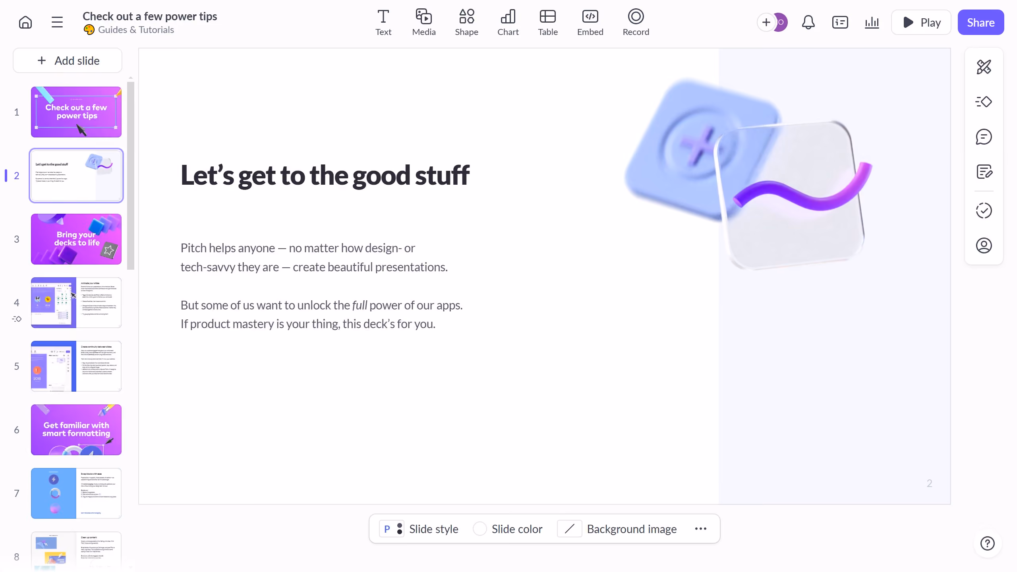Image resolution: width=1017 pixels, height=572 pixels.
Task: Open the Embed tool
Action: pyautogui.click(x=590, y=23)
